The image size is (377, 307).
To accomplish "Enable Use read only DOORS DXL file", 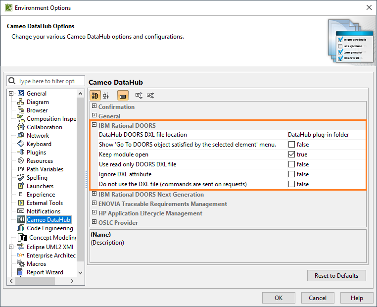I will coord(292,164).
